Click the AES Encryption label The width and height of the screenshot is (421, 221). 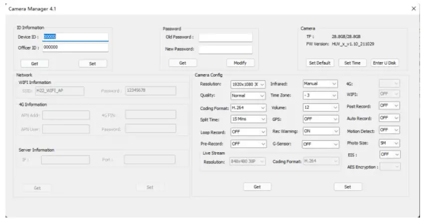point(363,167)
